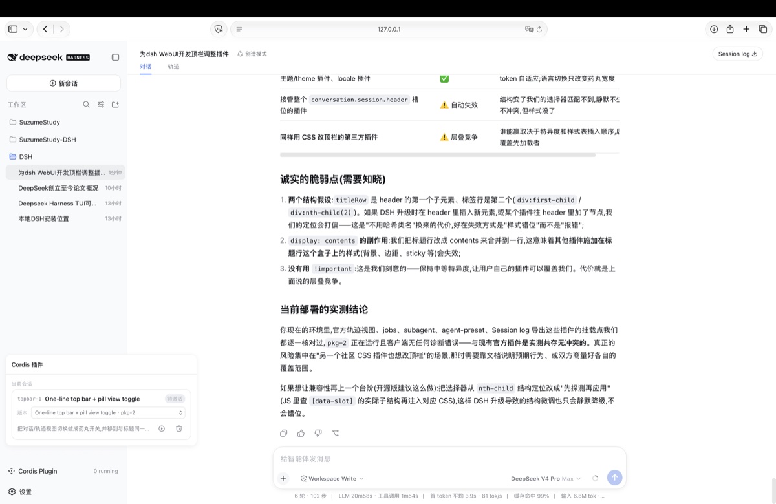
Task: Add a new workspace folder icon
Action: 116,104
